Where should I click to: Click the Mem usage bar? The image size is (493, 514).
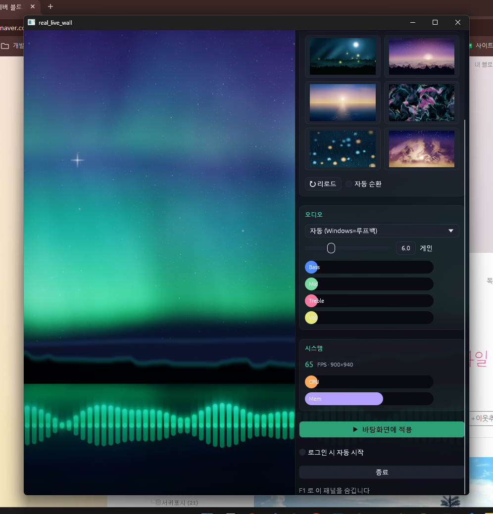pos(369,399)
